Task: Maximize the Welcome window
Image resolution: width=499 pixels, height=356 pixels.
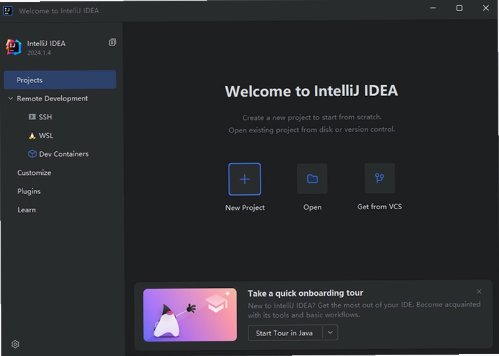Action: (459, 8)
